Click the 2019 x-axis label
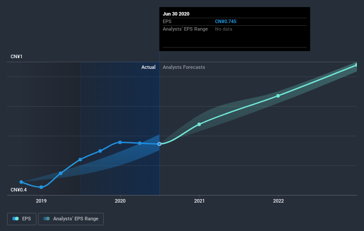The height and width of the screenshot is (231, 364). (x=41, y=201)
